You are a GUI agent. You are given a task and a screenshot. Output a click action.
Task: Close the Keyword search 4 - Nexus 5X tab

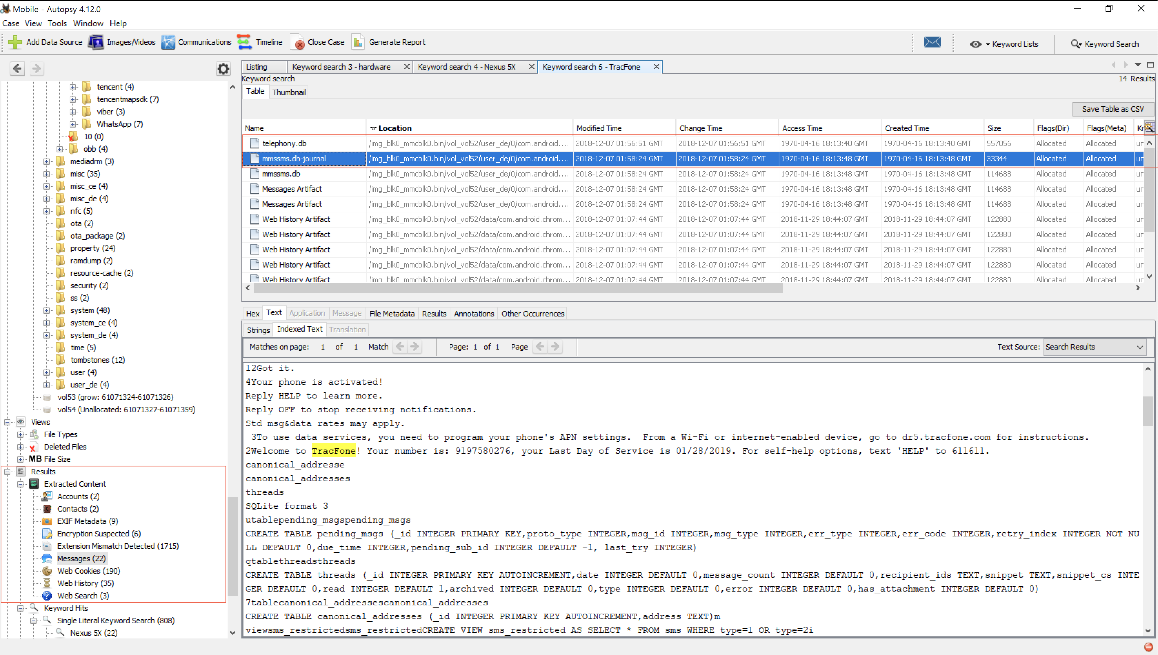point(531,67)
